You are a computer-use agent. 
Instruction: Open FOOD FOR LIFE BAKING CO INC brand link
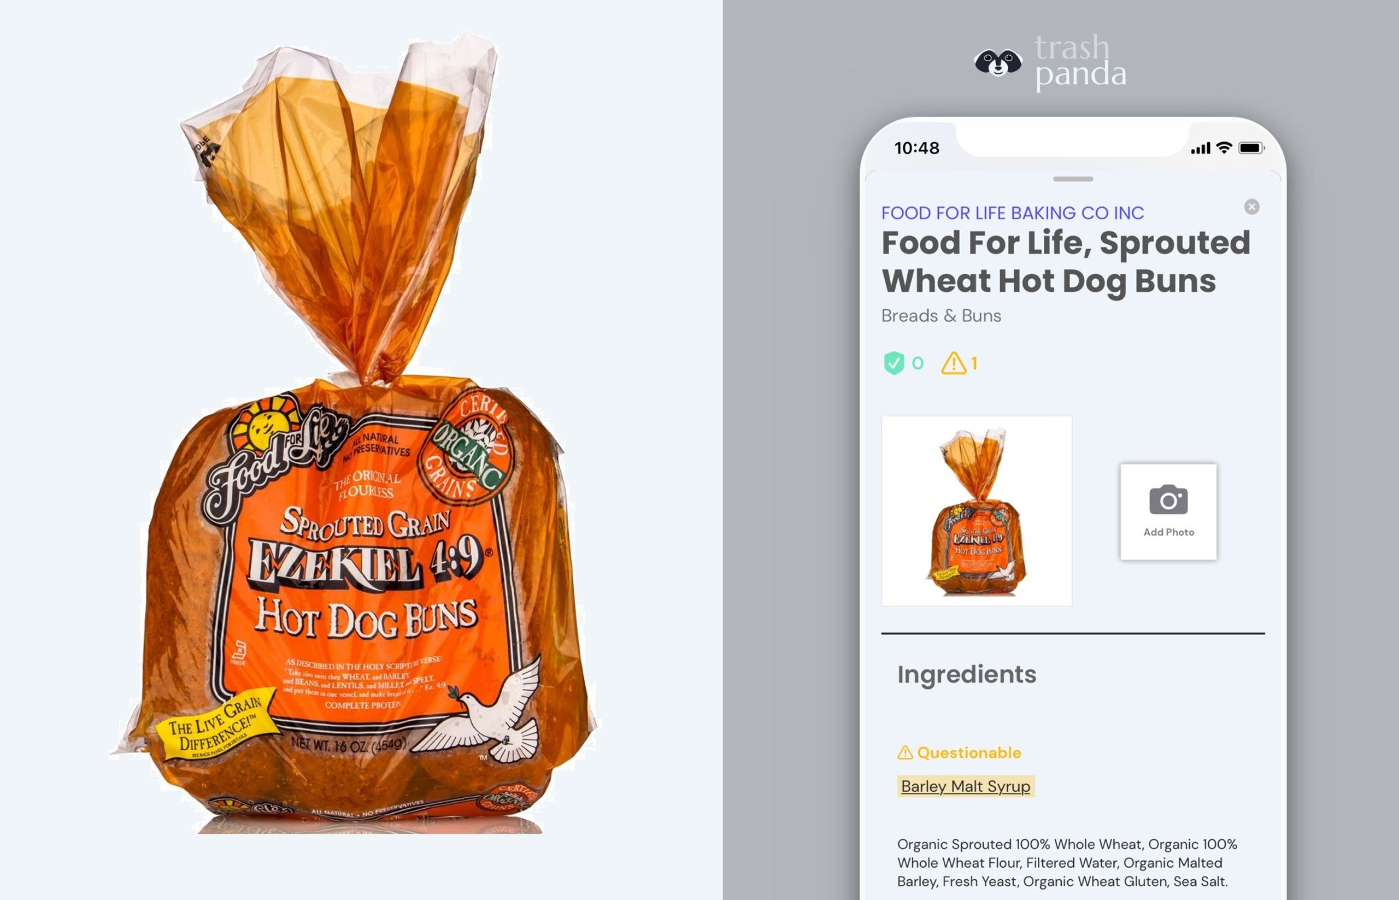click(1012, 213)
